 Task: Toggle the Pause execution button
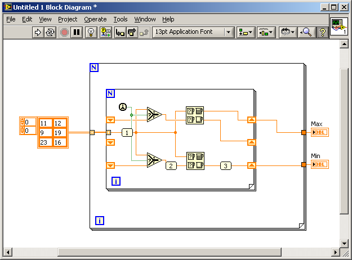[x=77, y=32]
